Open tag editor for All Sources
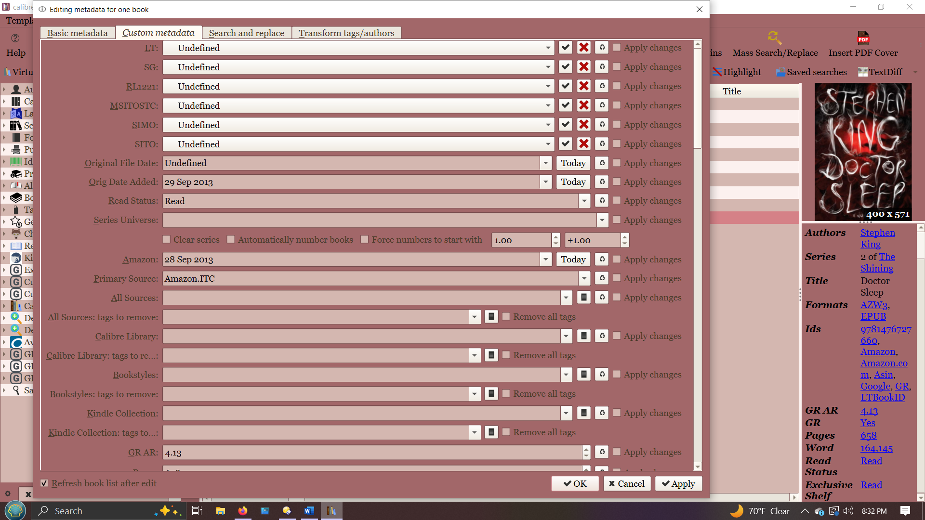The height and width of the screenshot is (520, 925). pyautogui.click(x=584, y=298)
